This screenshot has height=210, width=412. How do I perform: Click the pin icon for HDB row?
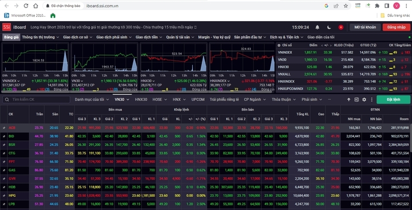[4, 187]
